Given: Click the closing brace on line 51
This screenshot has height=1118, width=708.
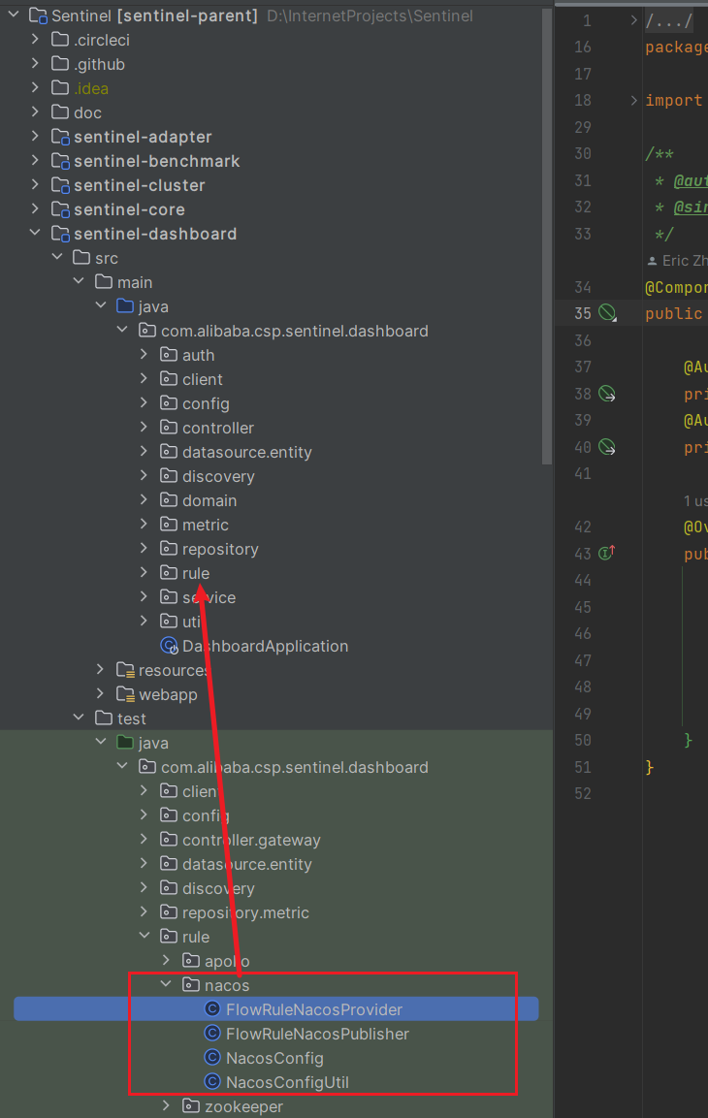Looking at the screenshot, I should coord(650,767).
